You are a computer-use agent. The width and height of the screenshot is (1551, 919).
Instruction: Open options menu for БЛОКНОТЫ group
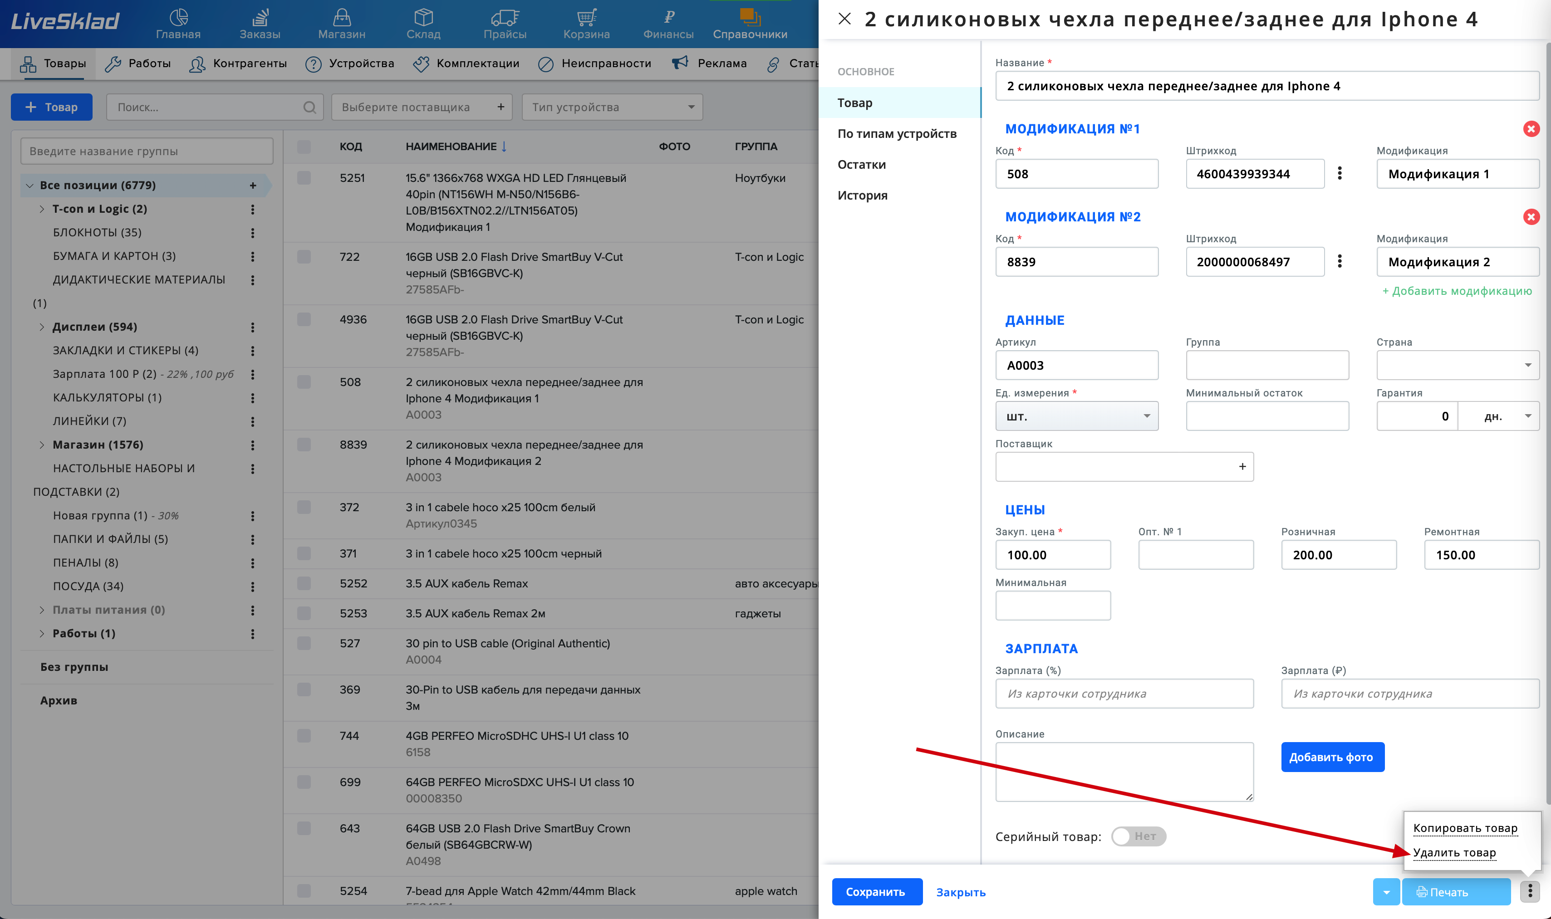(x=253, y=233)
